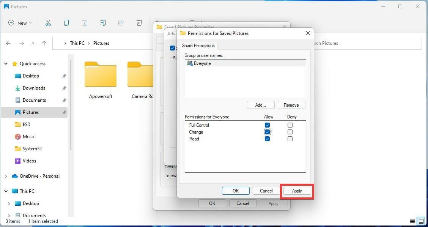Click the Cut scissors icon in toolbar
Screen dimensions: 428x227
click(x=48, y=23)
